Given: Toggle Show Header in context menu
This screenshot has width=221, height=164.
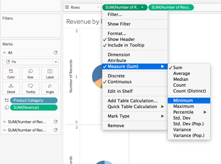Looking at the screenshot, I should [121, 39].
